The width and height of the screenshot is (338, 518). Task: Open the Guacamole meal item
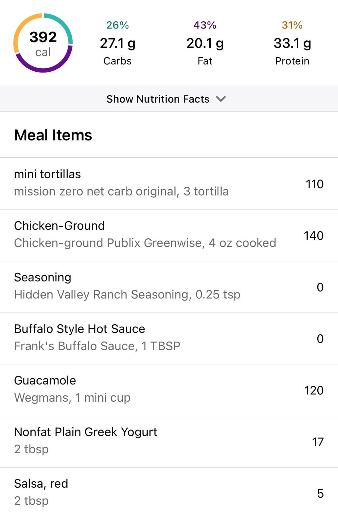[x=169, y=390]
